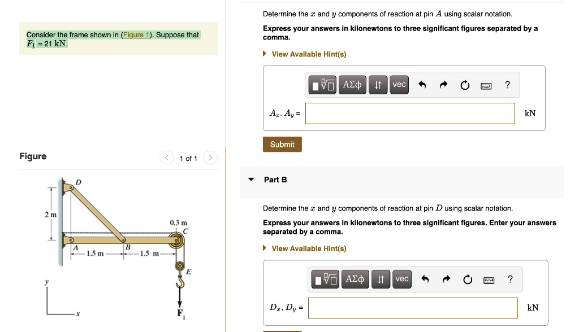Screen dimensions: 579x332
Task: Open the Figure 1 link
Action: 136,34
